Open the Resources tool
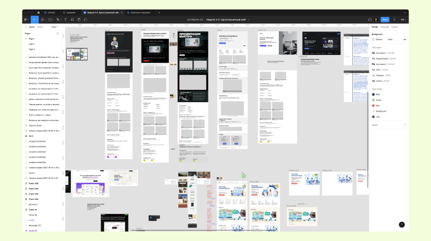 (x=72, y=19)
